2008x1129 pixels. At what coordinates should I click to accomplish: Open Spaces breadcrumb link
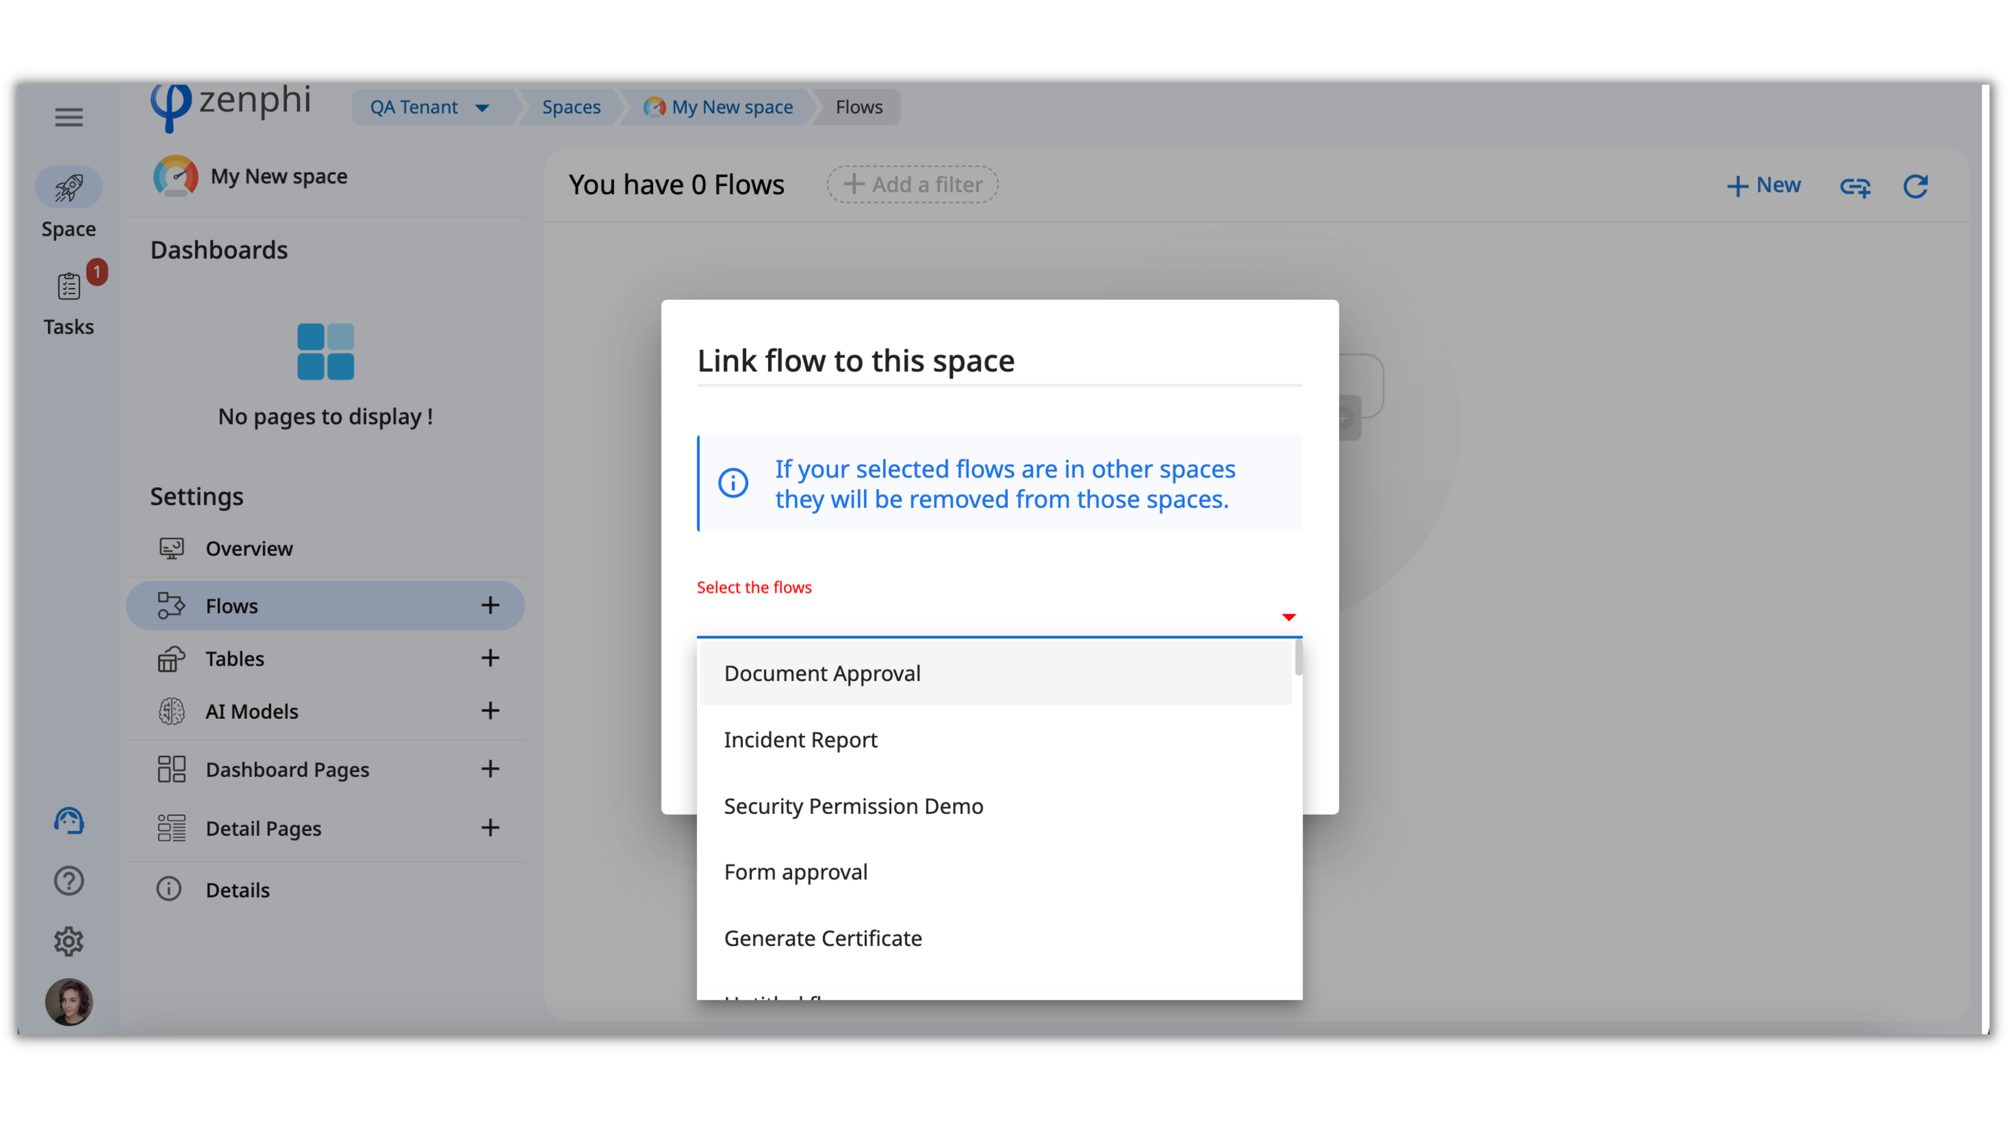click(571, 107)
